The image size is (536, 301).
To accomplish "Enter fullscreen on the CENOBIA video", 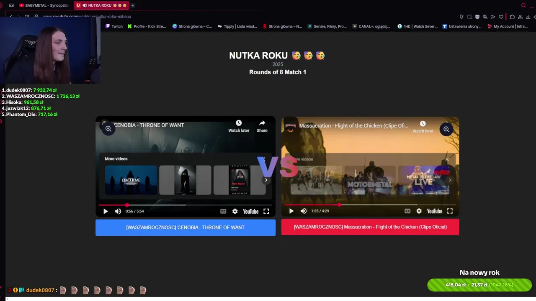I will 266,212.
